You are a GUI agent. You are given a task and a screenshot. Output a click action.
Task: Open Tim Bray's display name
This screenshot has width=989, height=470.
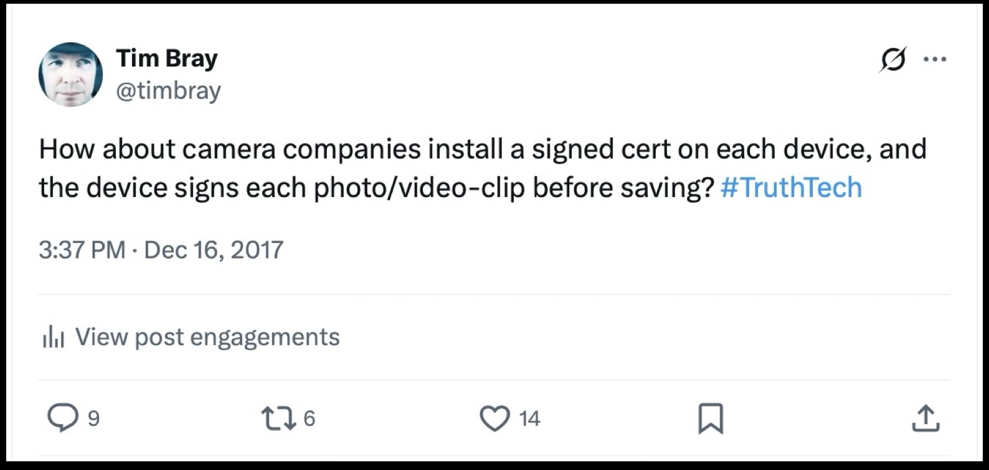click(x=167, y=57)
